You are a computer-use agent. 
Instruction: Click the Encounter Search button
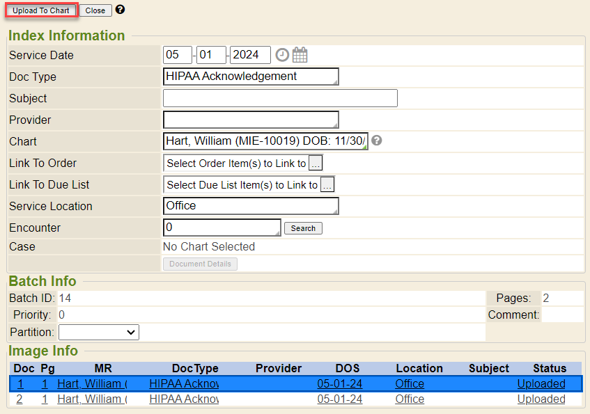point(303,228)
